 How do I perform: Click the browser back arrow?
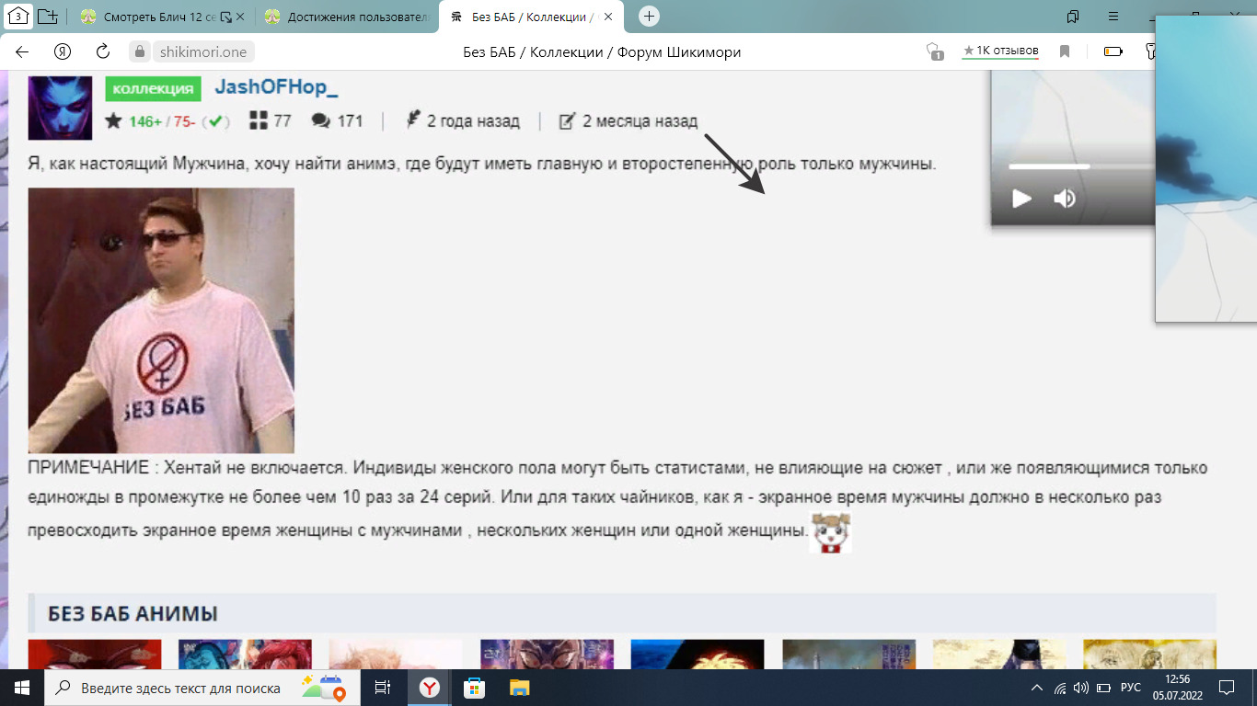pyautogui.click(x=22, y=51)
